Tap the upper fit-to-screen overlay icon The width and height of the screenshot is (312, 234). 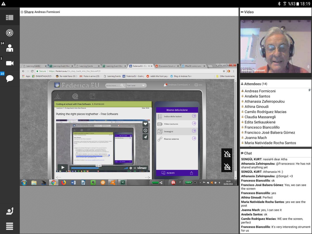tap(227, 154)
